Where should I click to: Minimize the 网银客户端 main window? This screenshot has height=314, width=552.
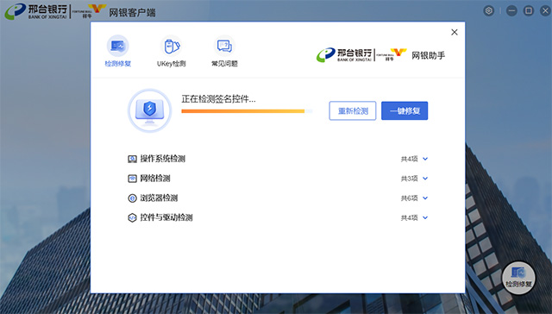511,11
